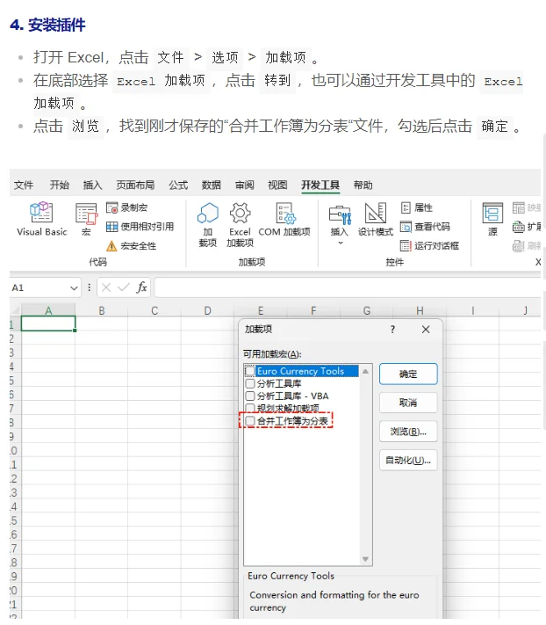
Task: Switch to the 插入 ribbon tab
Action: (92, 185)
